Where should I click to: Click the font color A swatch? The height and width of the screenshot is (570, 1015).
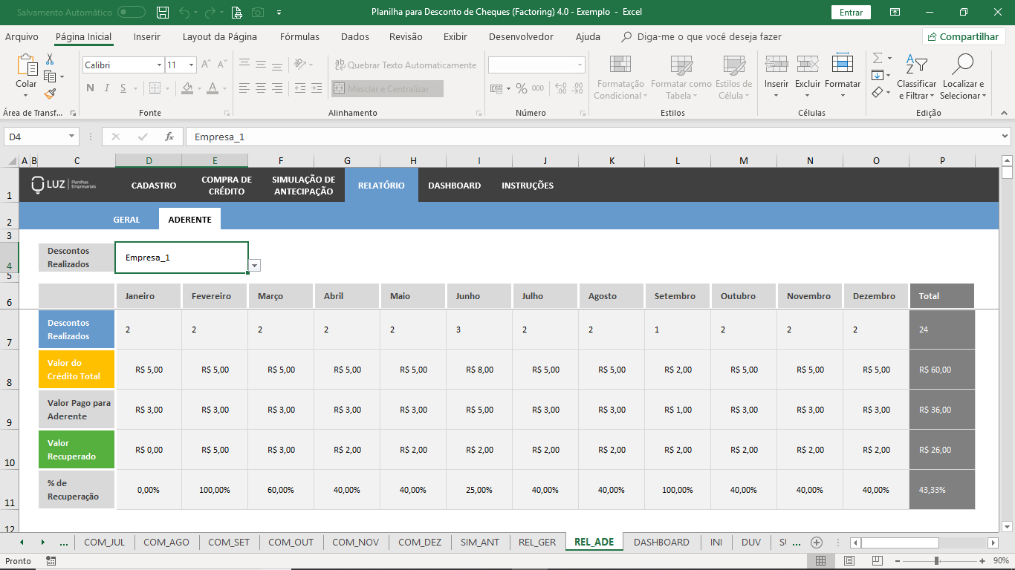[213, 88]
